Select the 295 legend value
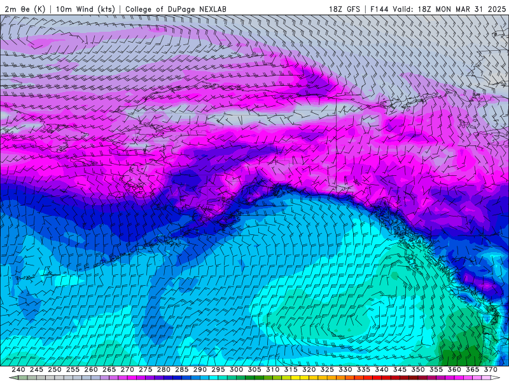Image resolution: width=509 pixels, height=381 pixels. point(218,370)
